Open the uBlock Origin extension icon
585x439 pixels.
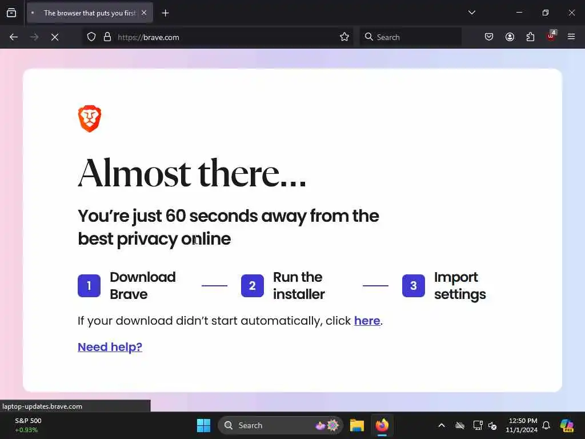pyautogui.click(x=551, y=36)
